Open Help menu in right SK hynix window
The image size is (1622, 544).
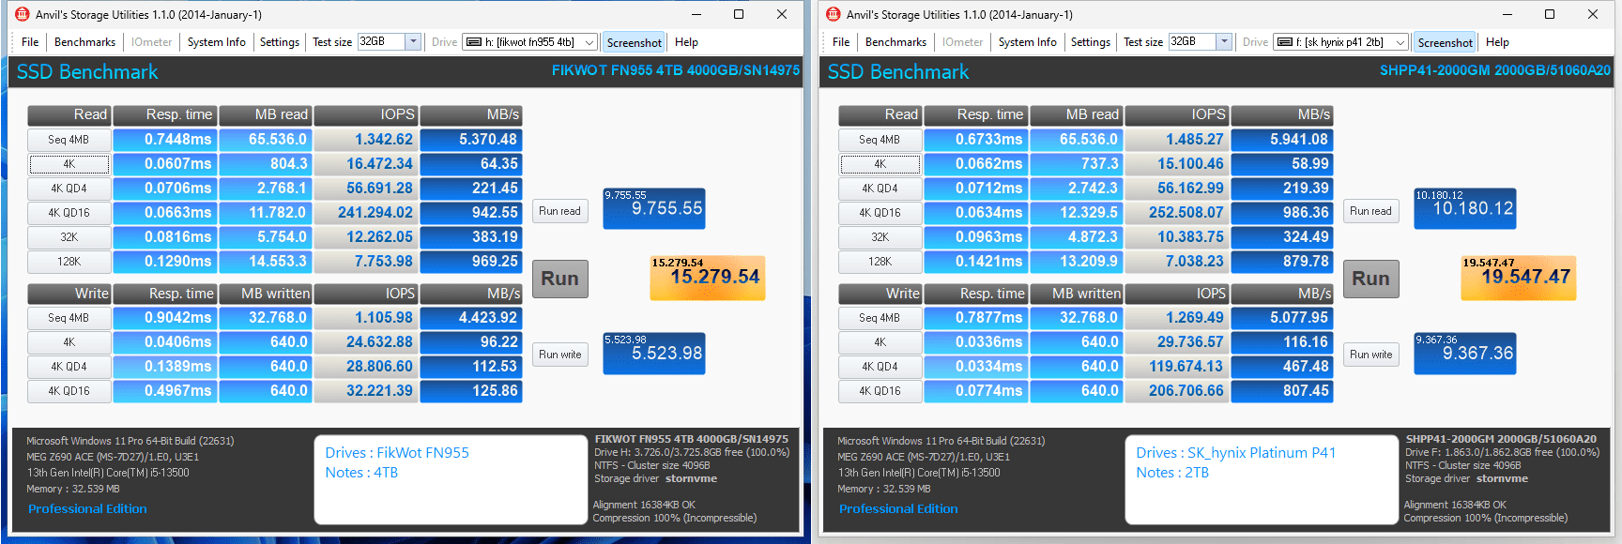1497,42
